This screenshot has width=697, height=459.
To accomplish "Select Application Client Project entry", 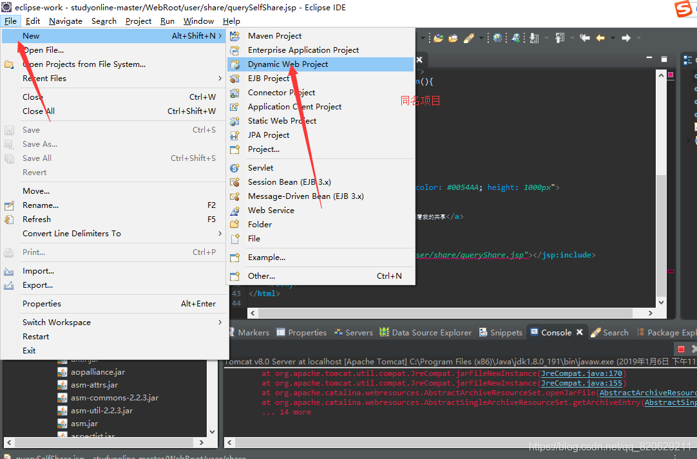I will (x=321, y=107).
